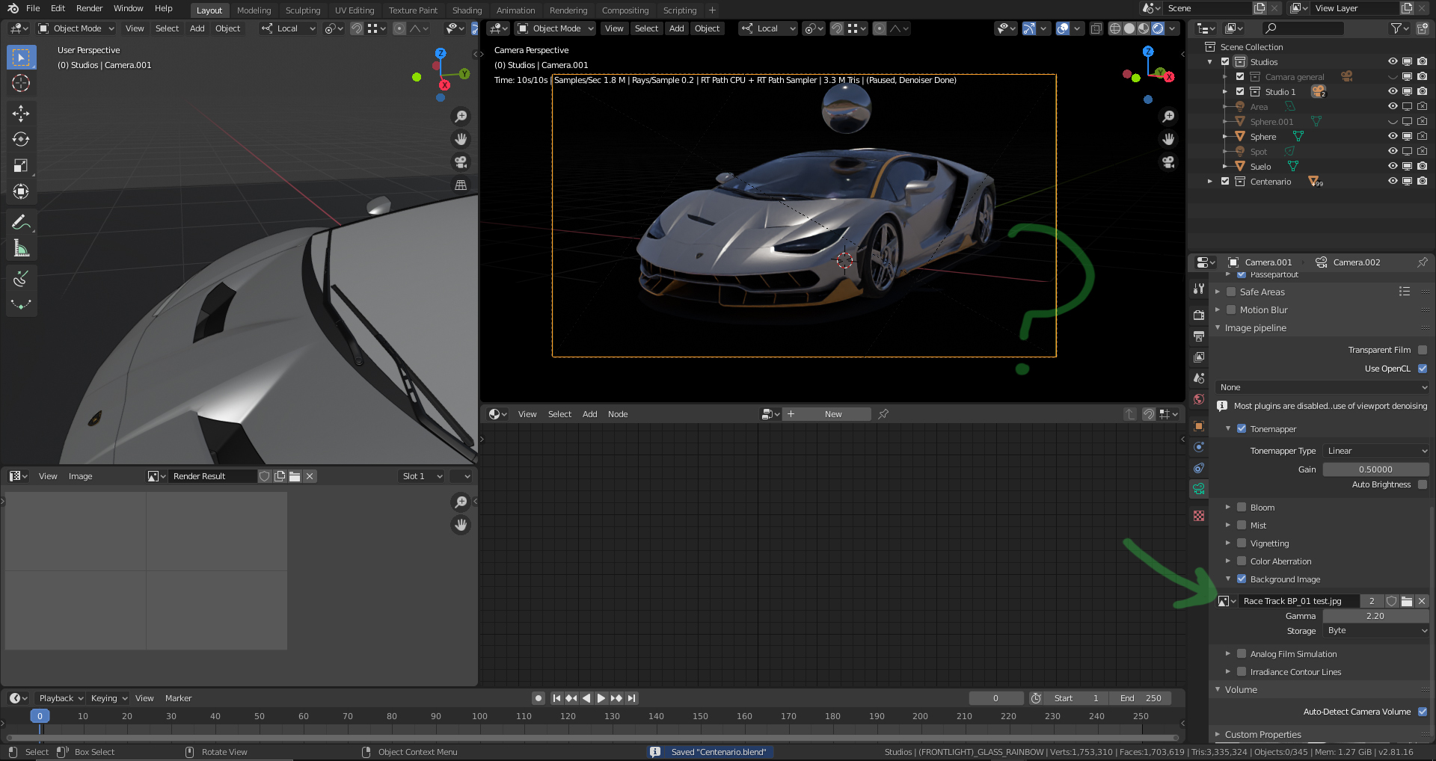The image size is (1436, 761).
Task: Select the Cursor tool in left toolbar
Action: (21, 83)
